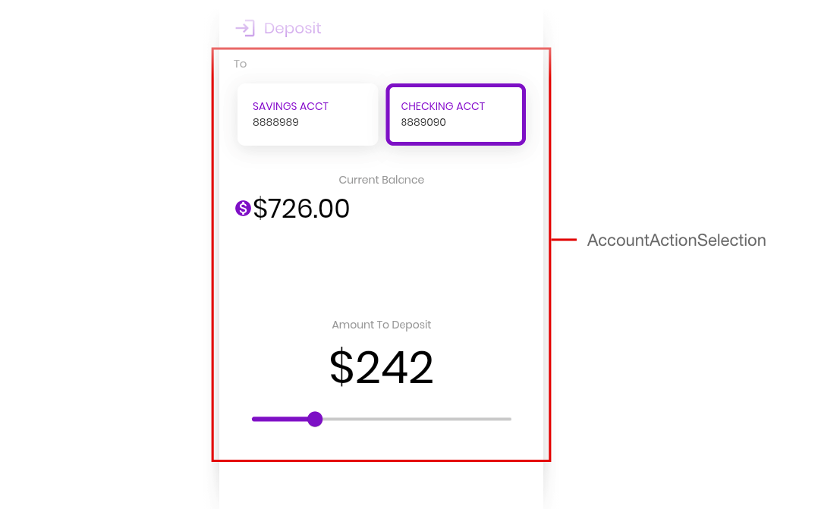Open the Deposit header title
840x509 pixels.
point(292,28)
